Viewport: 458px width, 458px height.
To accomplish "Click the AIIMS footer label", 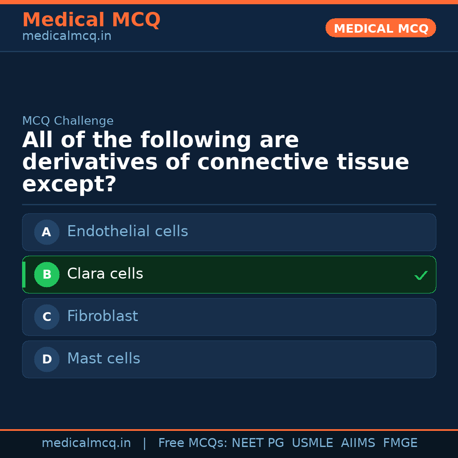I will pyautogui.click(x=358, y=442).
